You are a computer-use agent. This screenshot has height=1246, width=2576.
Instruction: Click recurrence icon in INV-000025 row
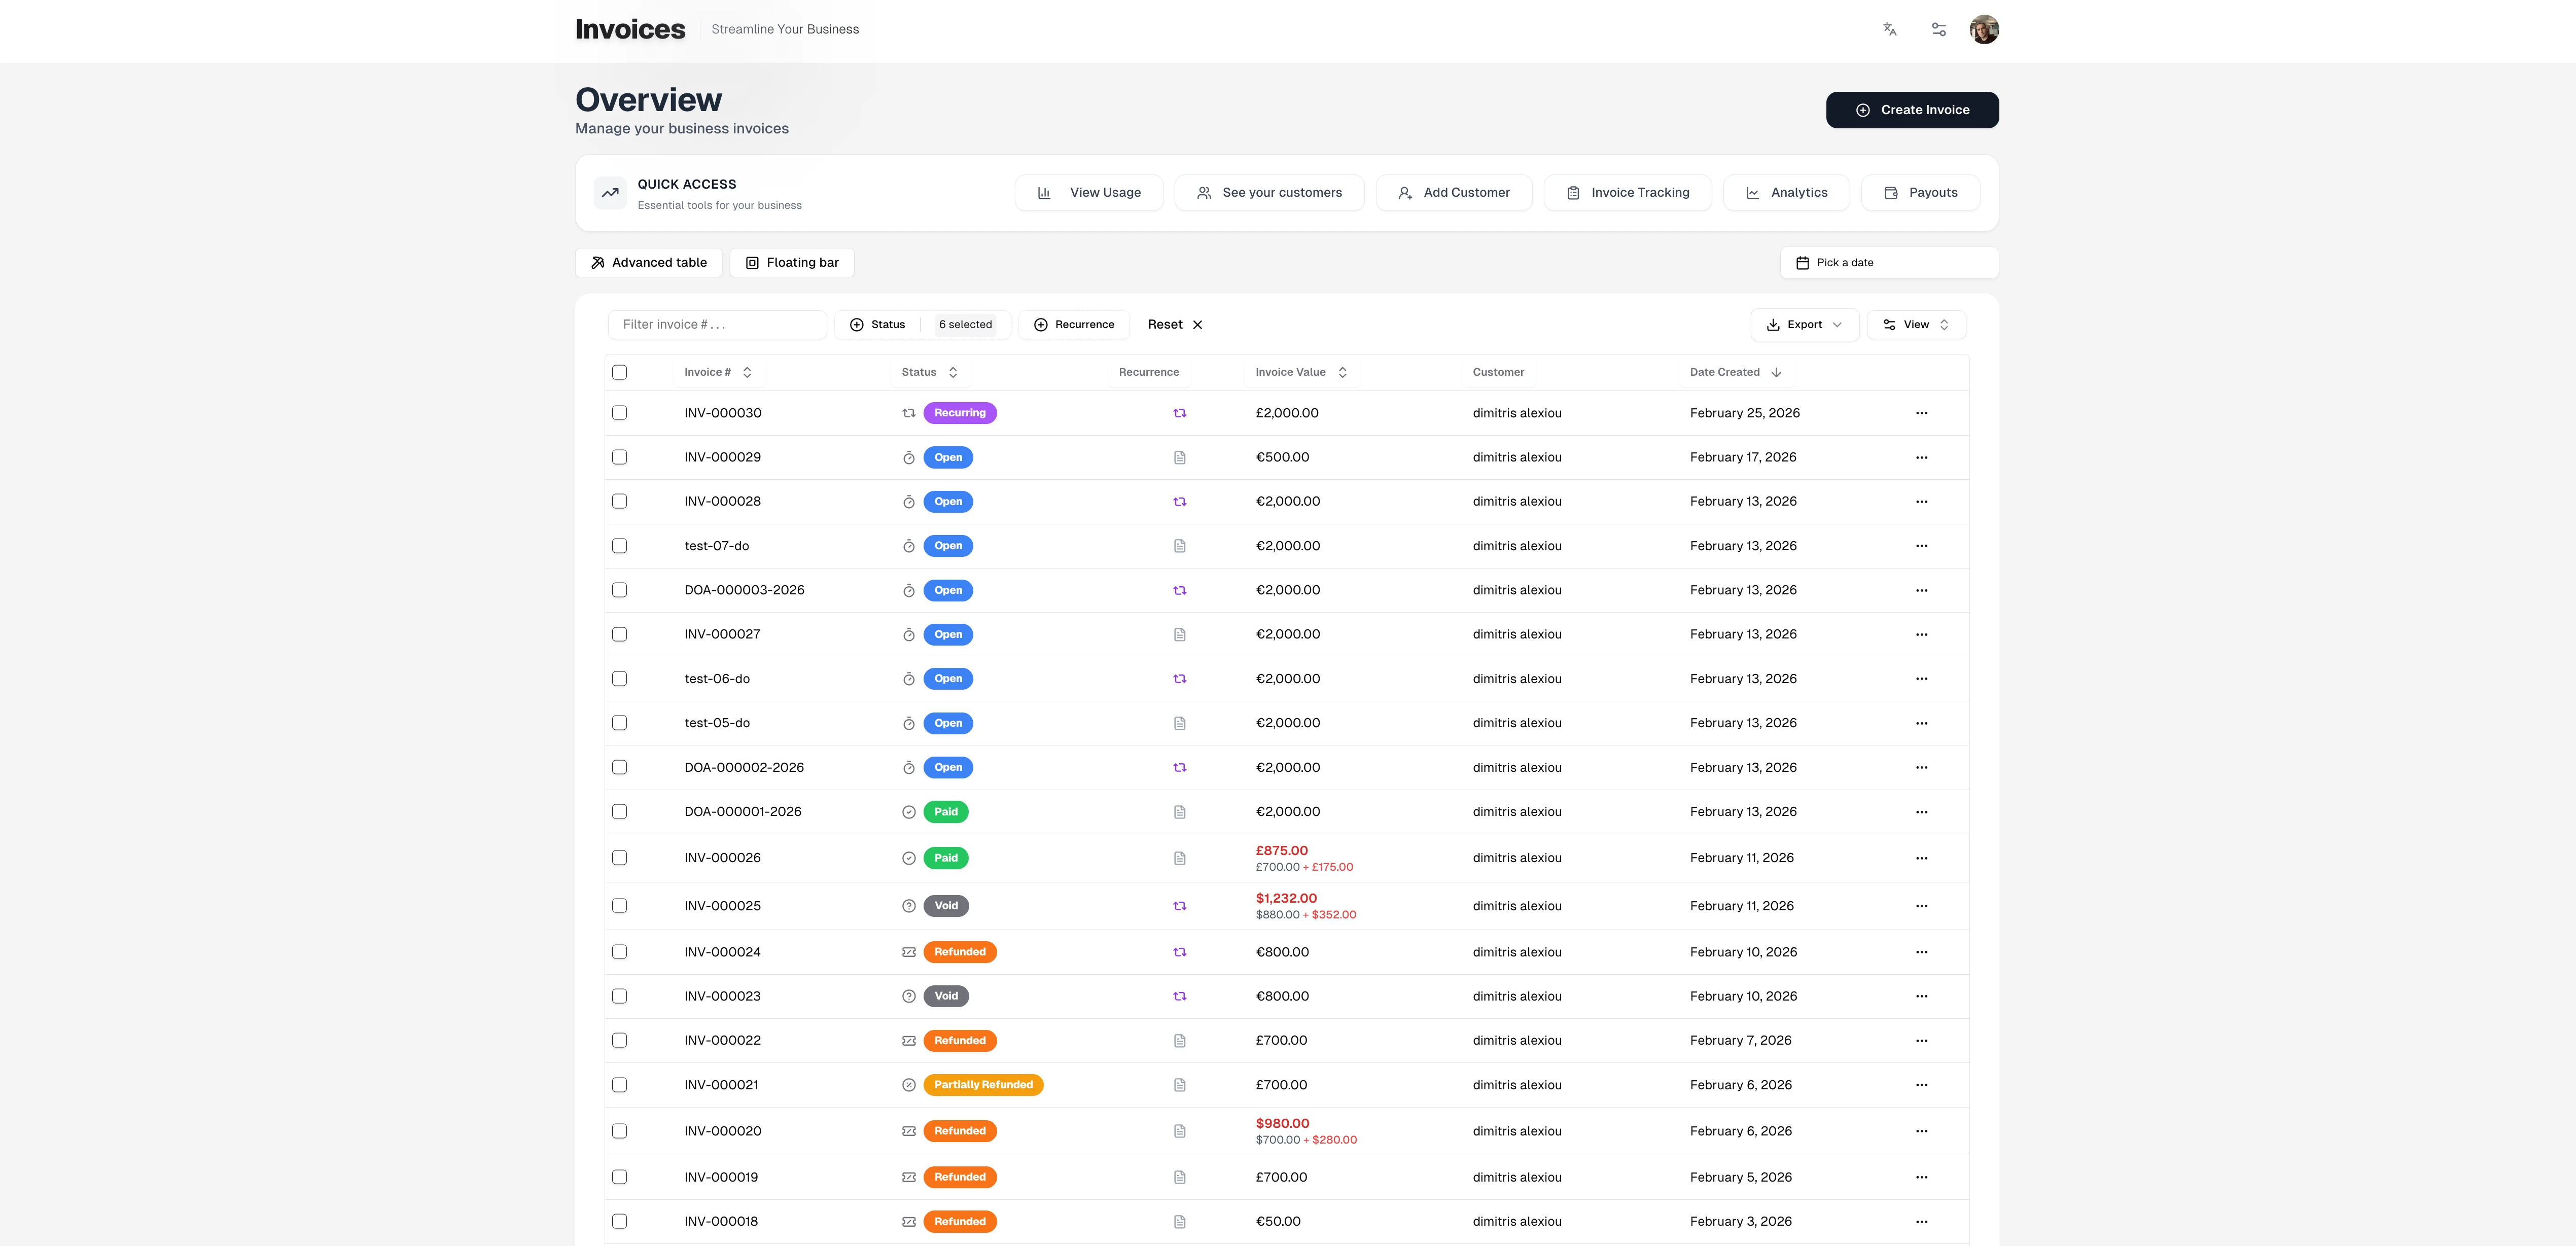(x=1179, y=906)
